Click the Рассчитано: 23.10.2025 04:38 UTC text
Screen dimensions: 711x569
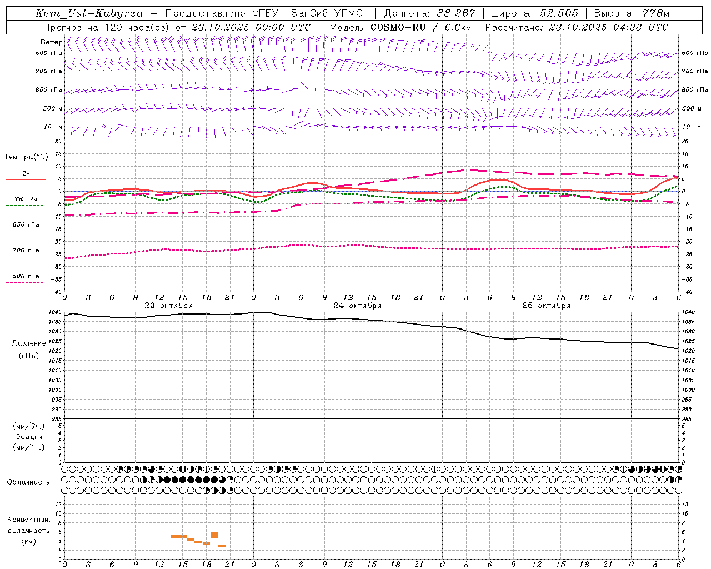coord(577,27)
